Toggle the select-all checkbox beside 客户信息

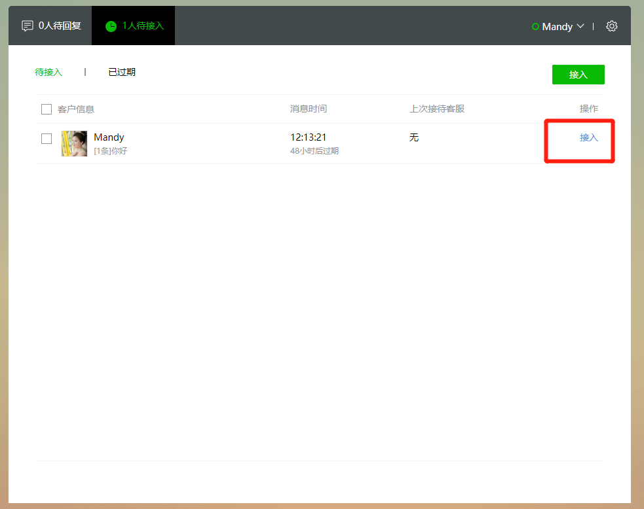pyautogui.click(x=47, y=109)
